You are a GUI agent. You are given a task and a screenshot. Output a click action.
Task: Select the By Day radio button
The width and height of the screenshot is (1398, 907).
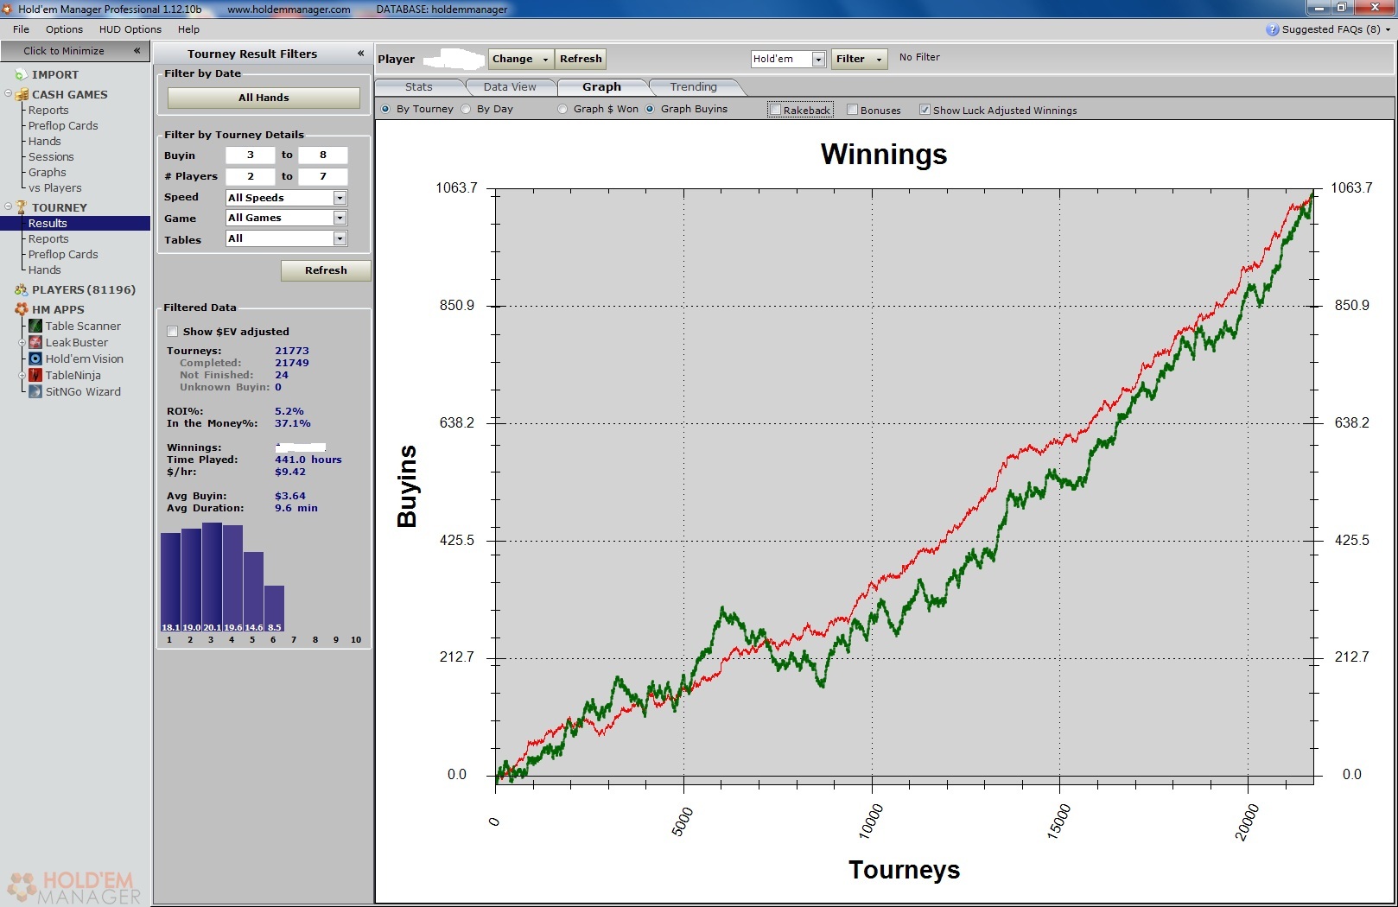click(x=467, y=109)
